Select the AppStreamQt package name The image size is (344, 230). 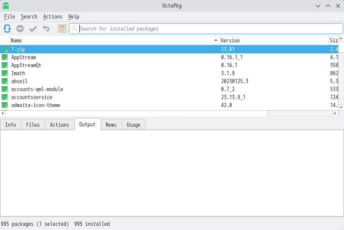(x=26, y=65)
